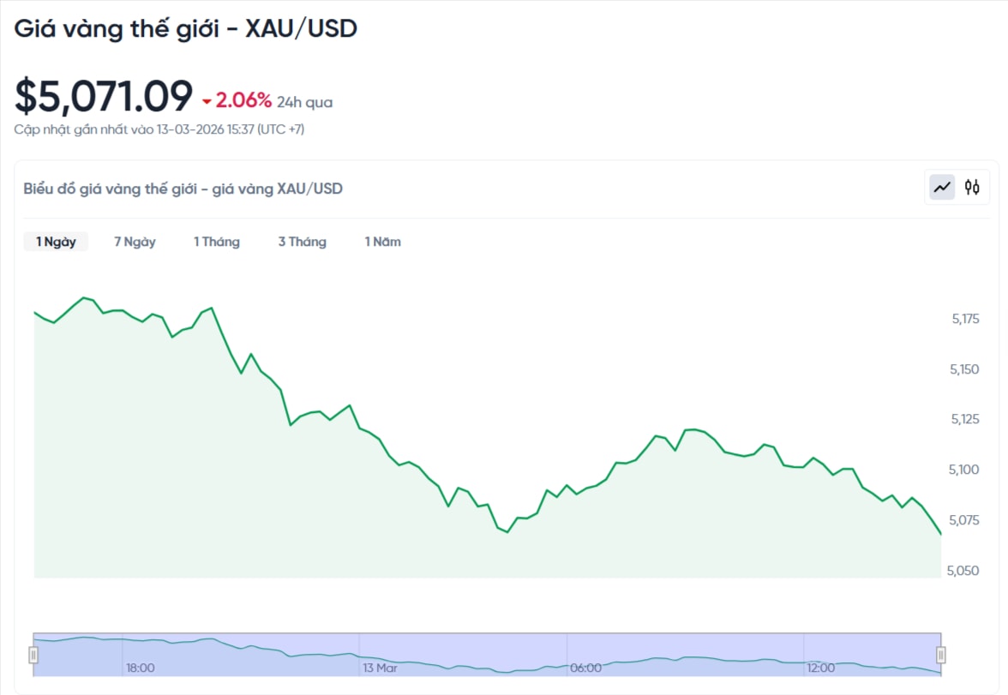Screen dimensions: 1008x695
Task: Switch to the 7 Ngày tab
Action: point(134,241)
